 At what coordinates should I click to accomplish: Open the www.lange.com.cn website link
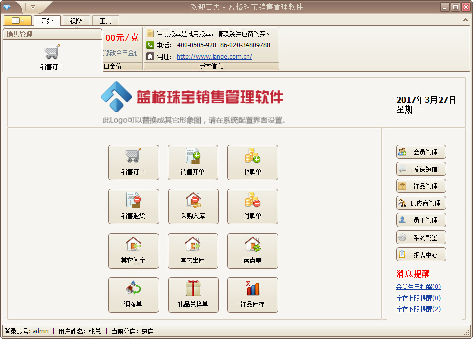[214, 57]
